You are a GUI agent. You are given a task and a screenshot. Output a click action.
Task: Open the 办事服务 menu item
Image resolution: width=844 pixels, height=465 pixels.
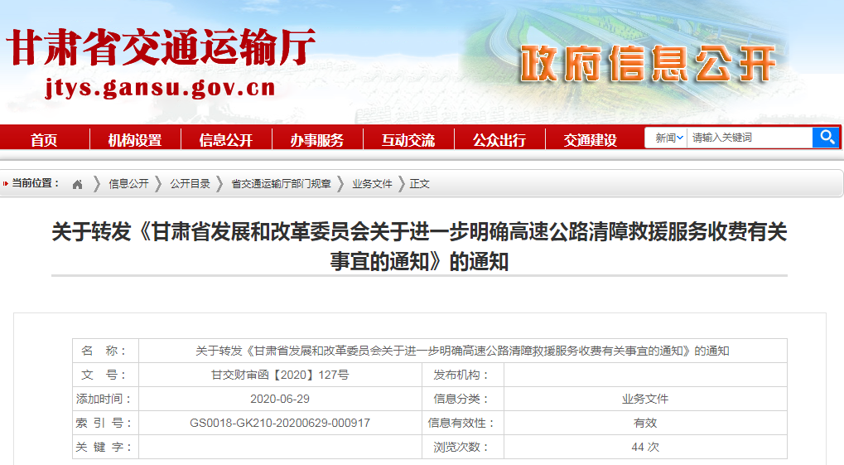[317, 140]
